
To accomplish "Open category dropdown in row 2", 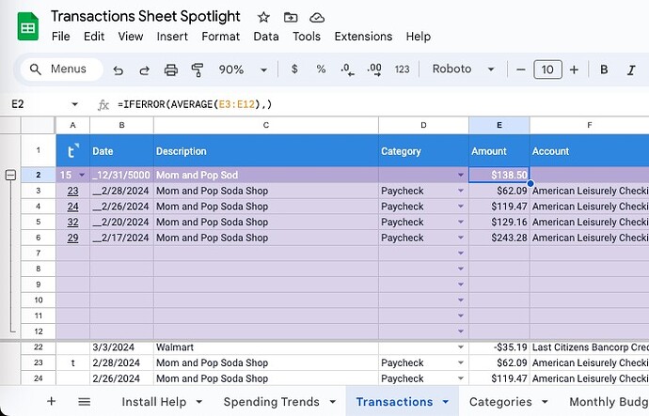I will 460,176.
